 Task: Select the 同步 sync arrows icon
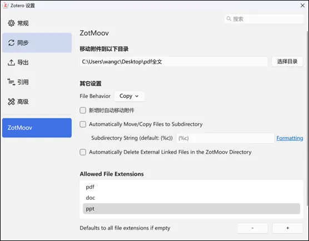(11, 43)
